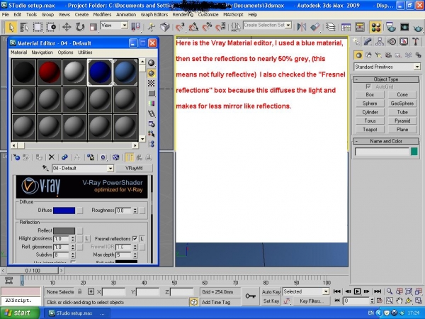This screenshot has height=319, width=425.
Task: Toggle absolute transform type-in mode
Action: [x=91, y=291]
